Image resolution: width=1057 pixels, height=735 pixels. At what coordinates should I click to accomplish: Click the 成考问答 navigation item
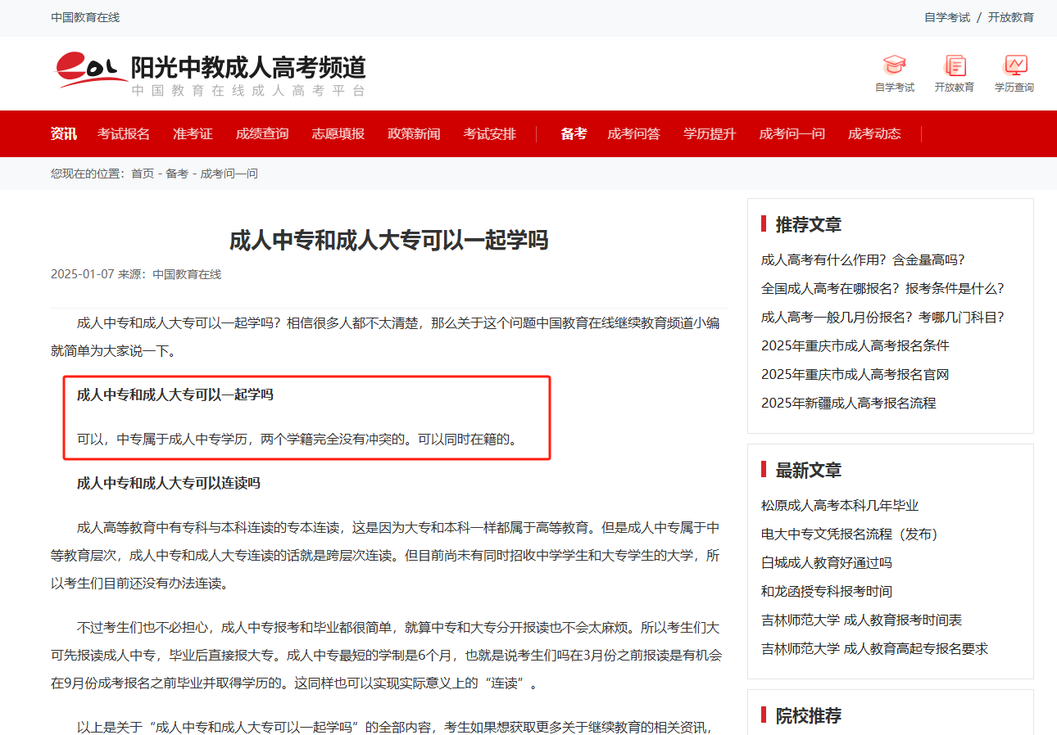636,133
